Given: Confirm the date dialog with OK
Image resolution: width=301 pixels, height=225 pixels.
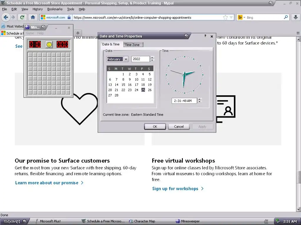Looking at the screenshot, I should (155, 127).
